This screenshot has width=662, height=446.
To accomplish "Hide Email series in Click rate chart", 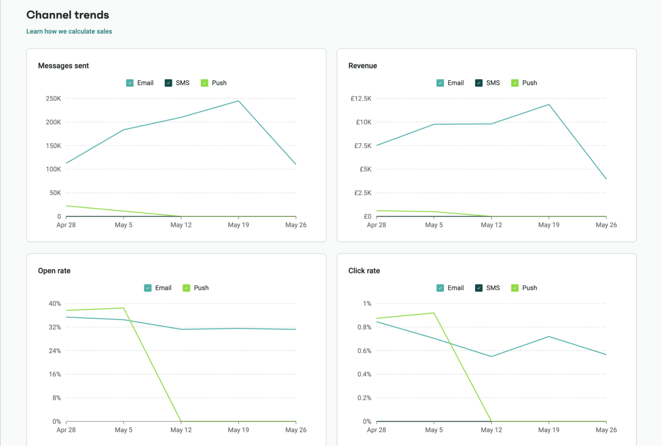I will click(x=440, y=288).
